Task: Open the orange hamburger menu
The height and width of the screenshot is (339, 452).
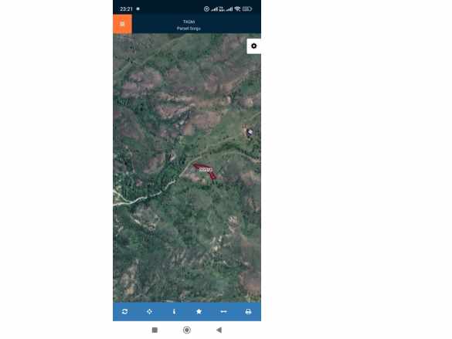Action: pyautogui.click(x=122, y=24)
